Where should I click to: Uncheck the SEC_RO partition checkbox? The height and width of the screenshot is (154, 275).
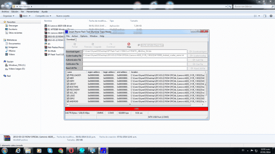(68, 93)
